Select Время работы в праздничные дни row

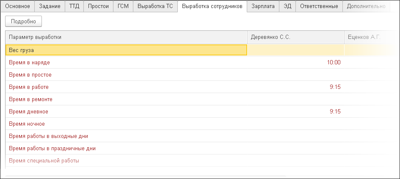click(126, 149)
